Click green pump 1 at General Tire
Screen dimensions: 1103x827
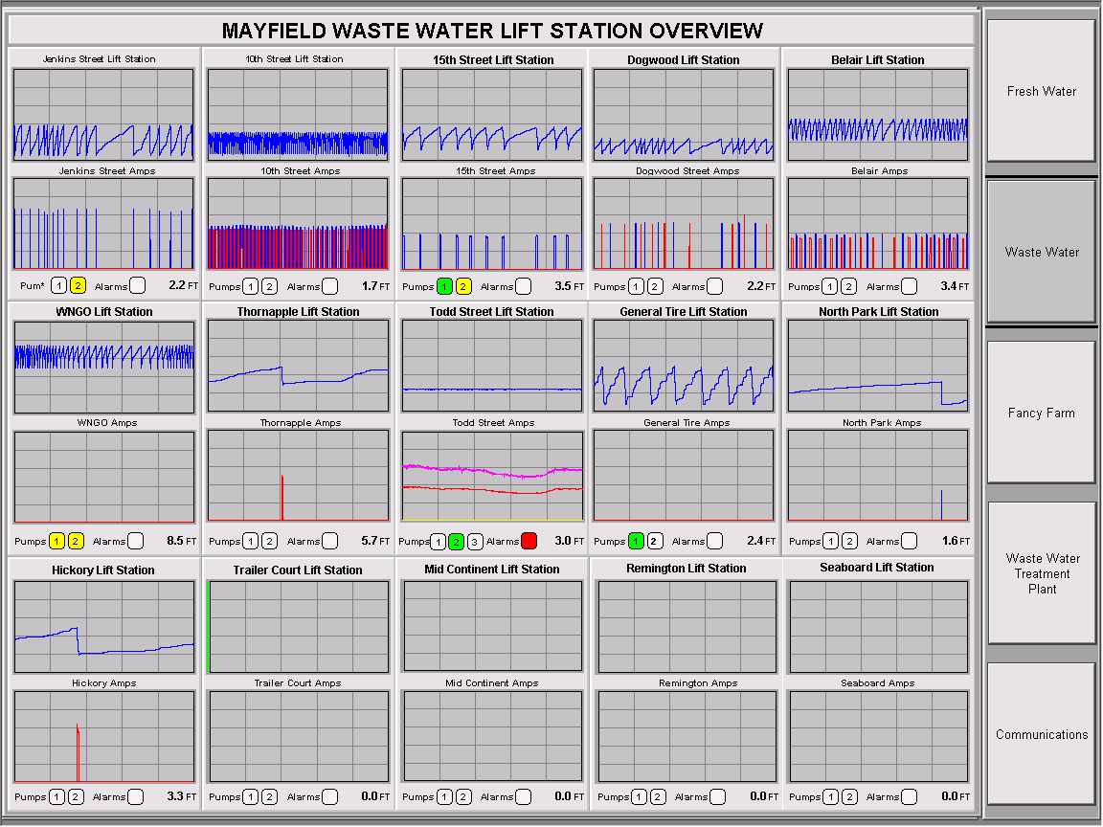(636, 541)
